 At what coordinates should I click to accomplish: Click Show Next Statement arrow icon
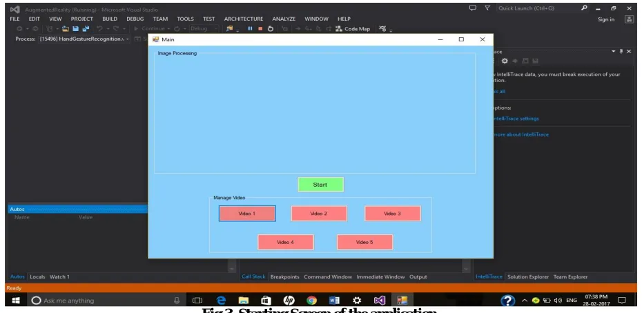click(x=298, y=29)
